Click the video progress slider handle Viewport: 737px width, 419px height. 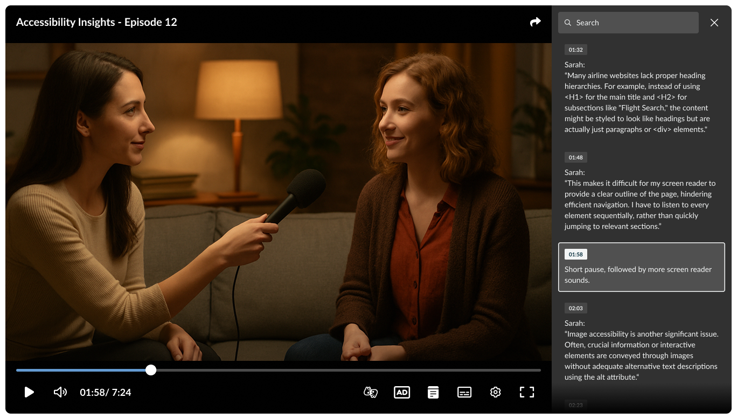[151, 370]
